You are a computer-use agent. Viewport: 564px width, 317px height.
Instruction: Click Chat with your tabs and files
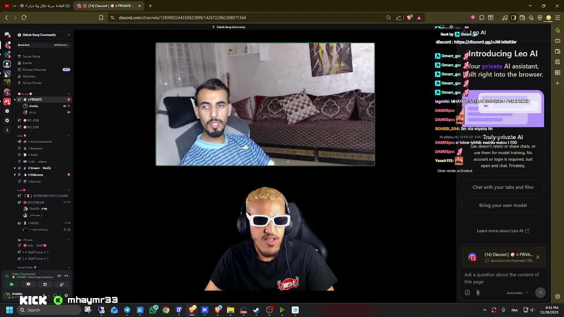click(503, 187)
